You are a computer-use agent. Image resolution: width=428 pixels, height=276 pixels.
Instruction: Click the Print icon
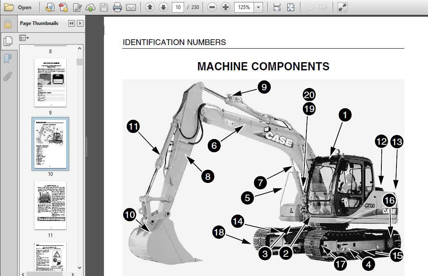[x=117, y=7]
